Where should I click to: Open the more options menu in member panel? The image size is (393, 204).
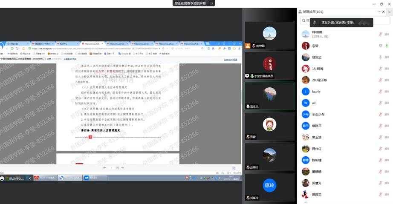pos(379,11)
